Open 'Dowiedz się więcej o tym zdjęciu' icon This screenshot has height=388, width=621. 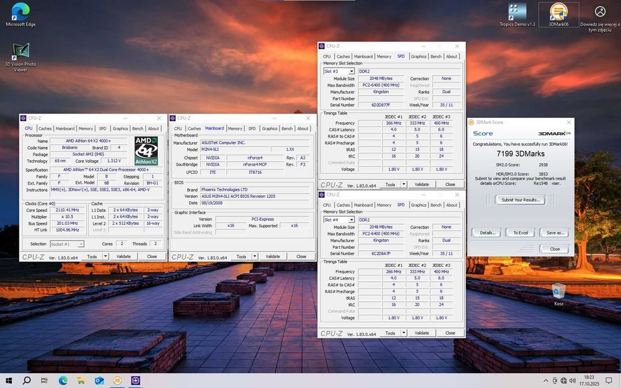tap(600, 17)
